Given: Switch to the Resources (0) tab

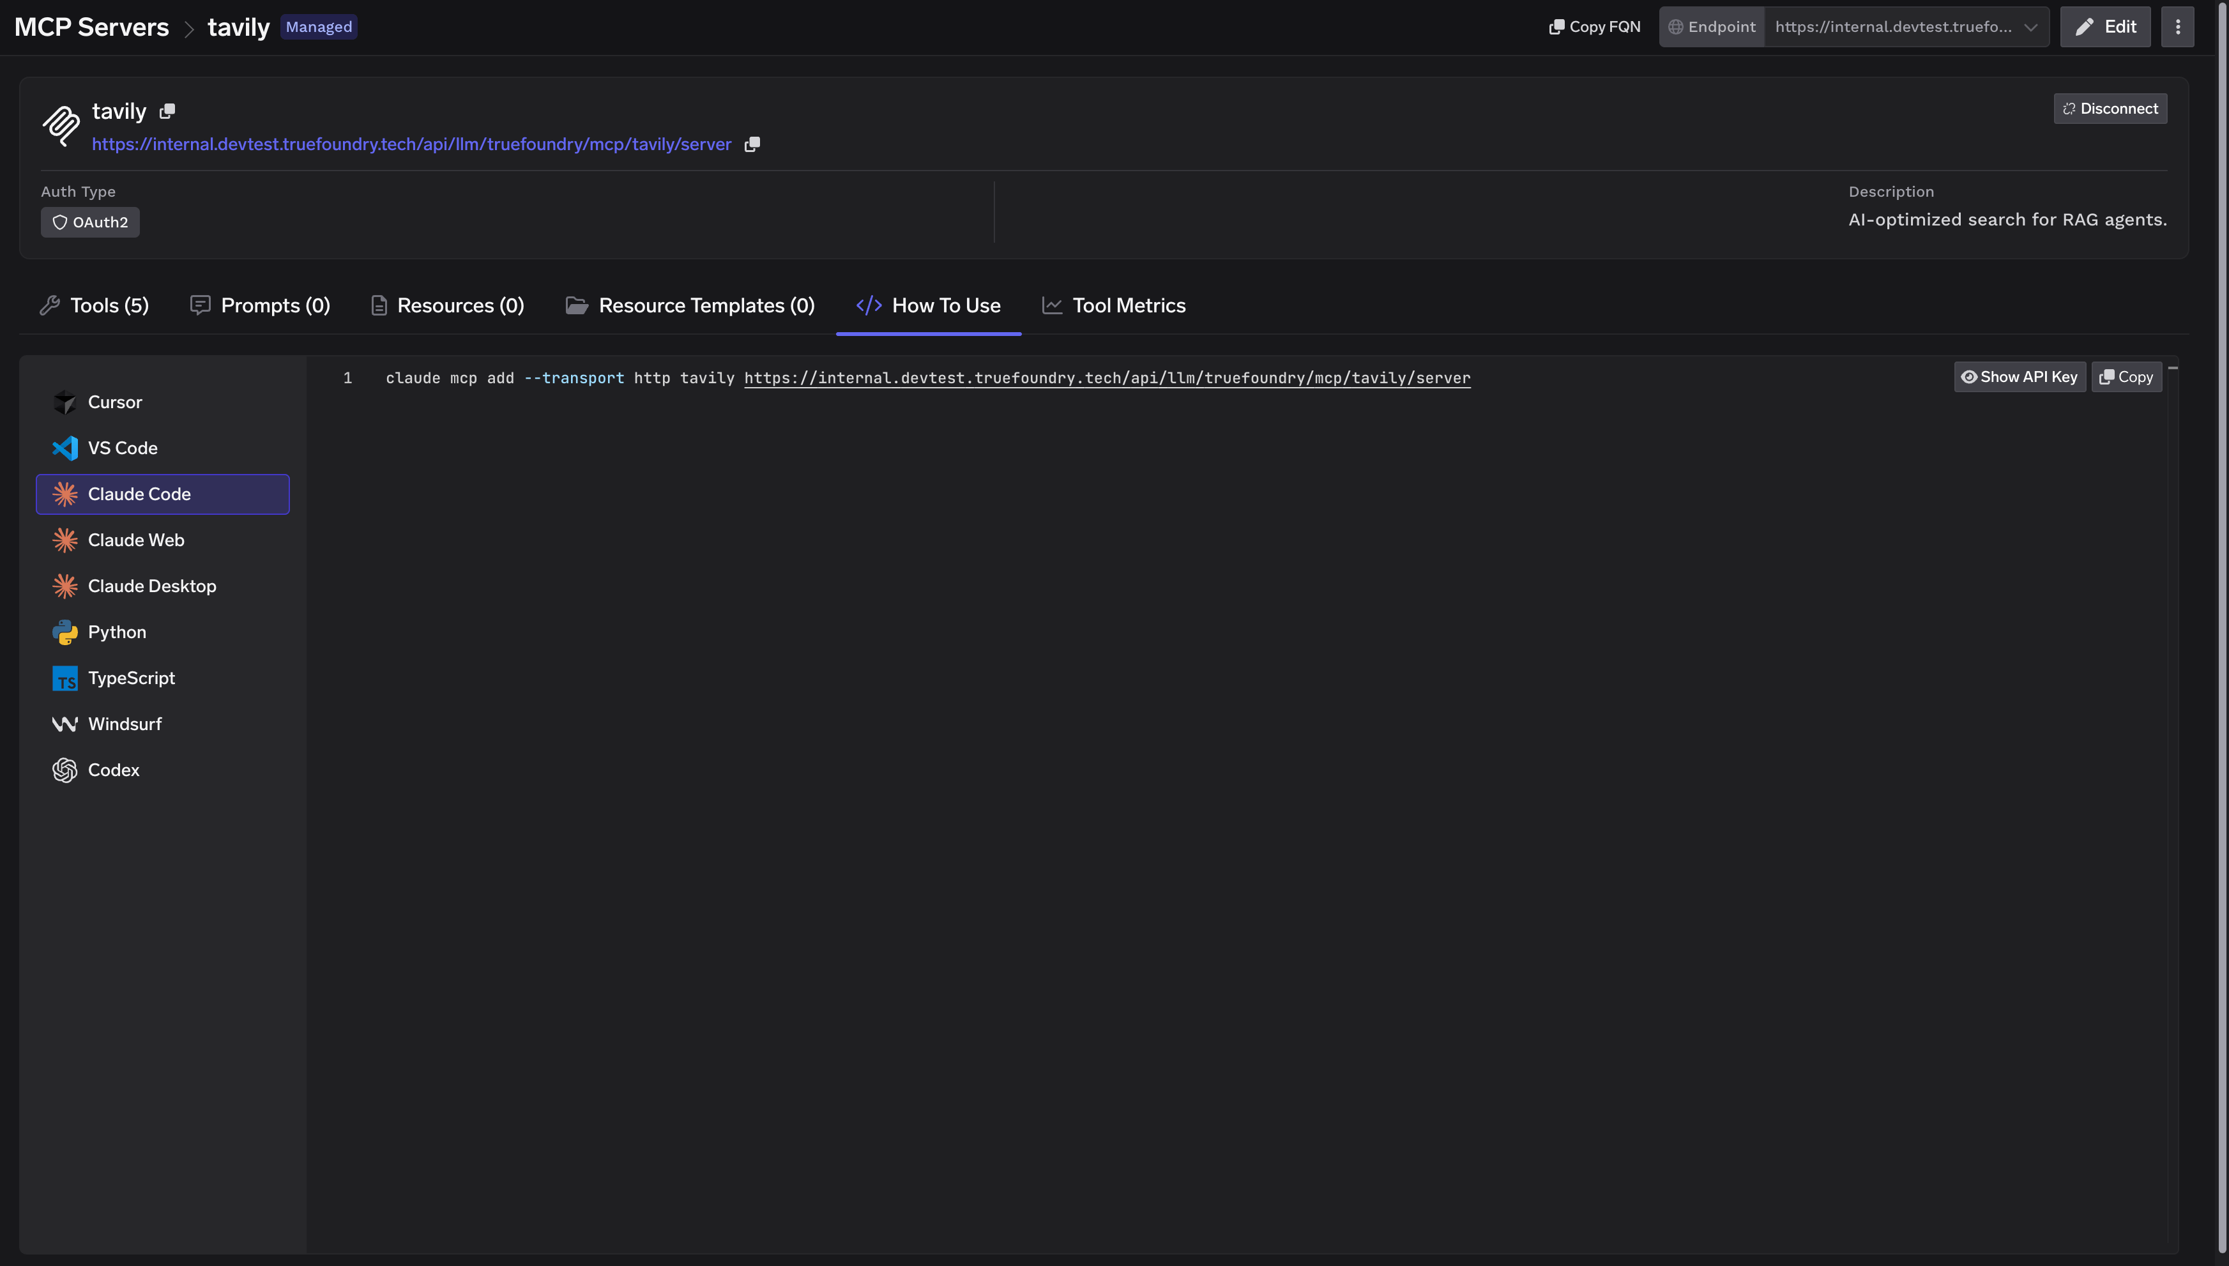Looking at the screenshot, I should [x=448, y=306].
